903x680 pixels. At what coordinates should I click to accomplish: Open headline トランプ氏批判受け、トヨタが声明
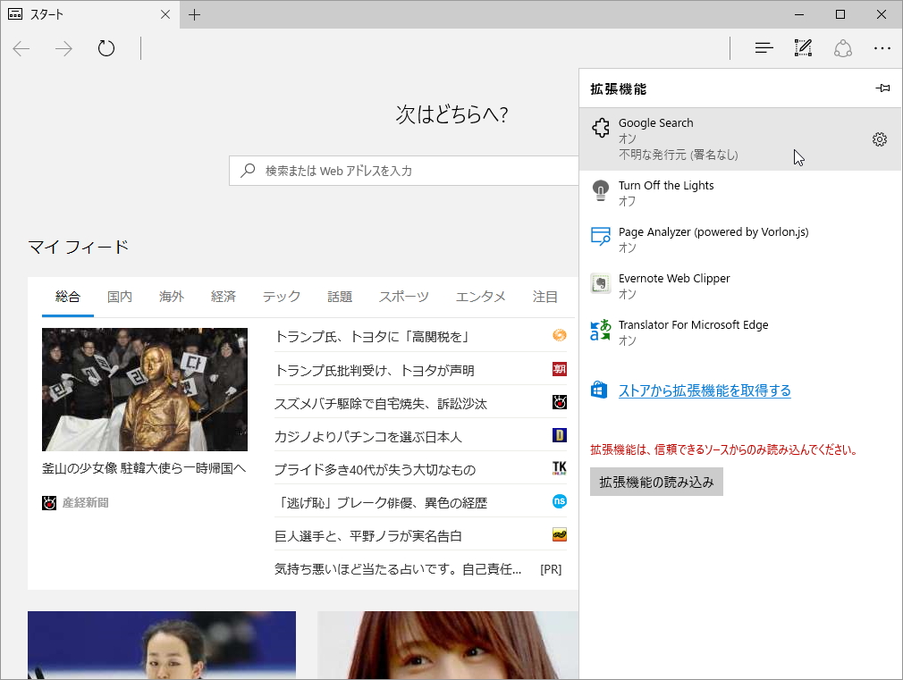375,370
